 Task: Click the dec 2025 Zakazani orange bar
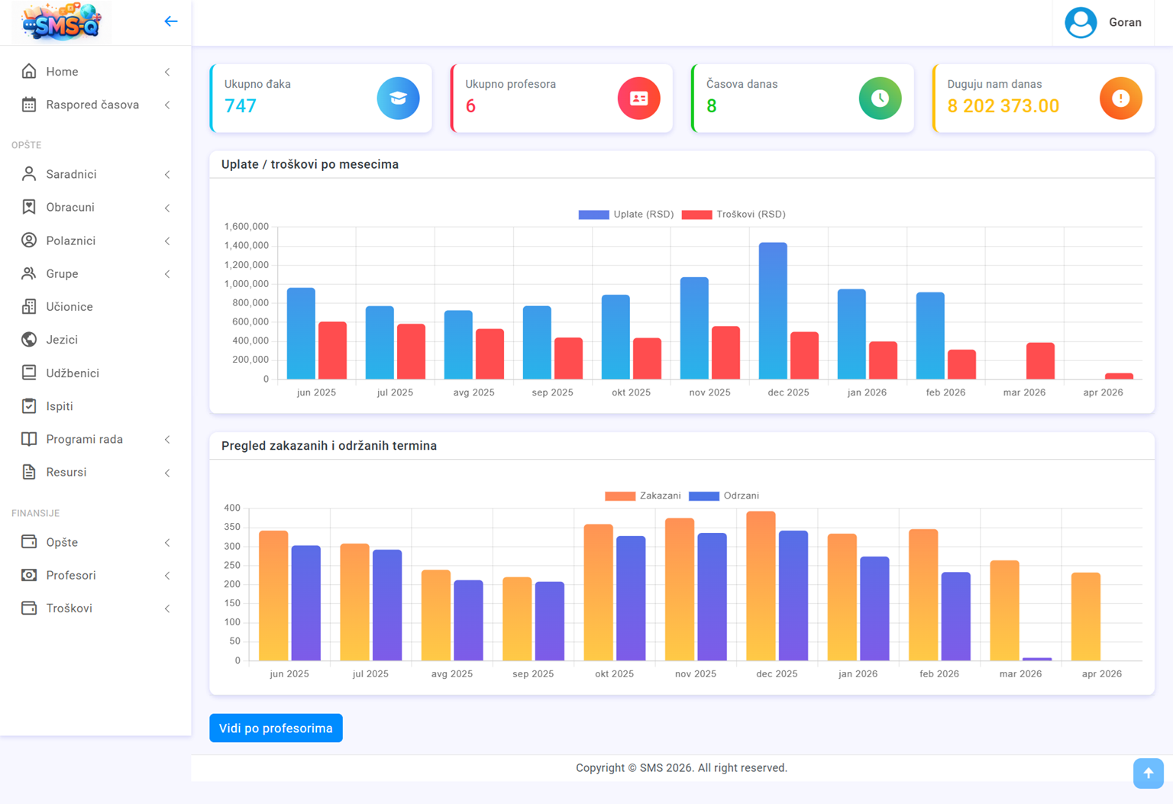tap(761, 586)
